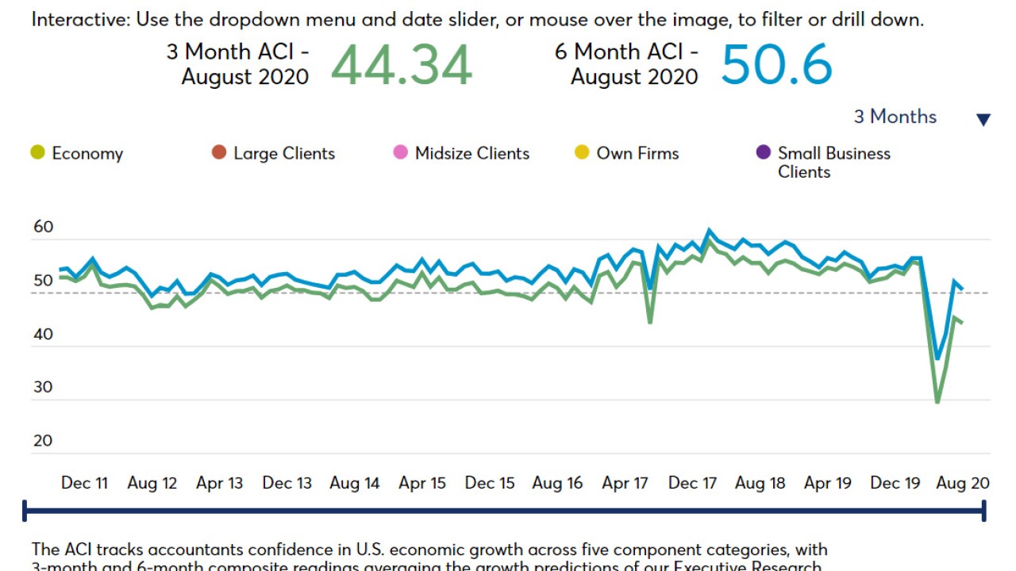The width and height of the screenshot is (1016, 571).
Task: Click the Economy legend color dot
Action: click(37, 153)
